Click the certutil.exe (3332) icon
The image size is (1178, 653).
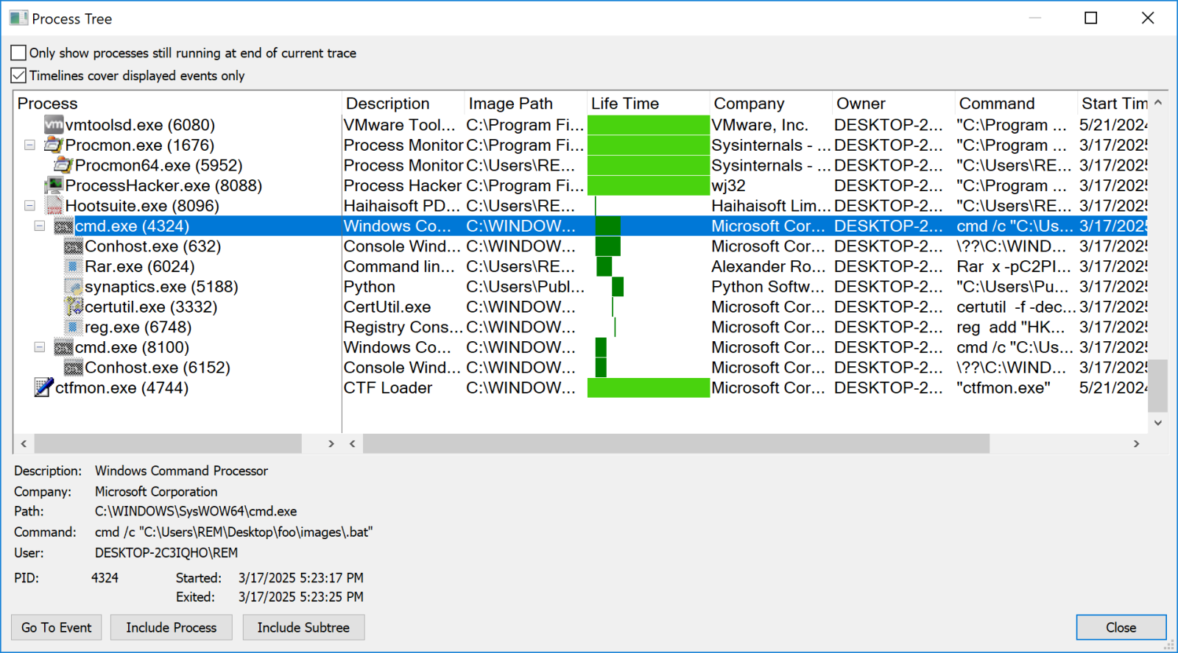(74, 307)
